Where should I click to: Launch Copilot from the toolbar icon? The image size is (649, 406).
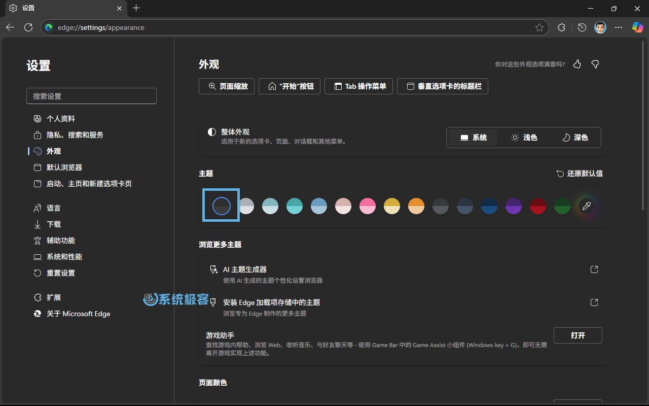637,27
